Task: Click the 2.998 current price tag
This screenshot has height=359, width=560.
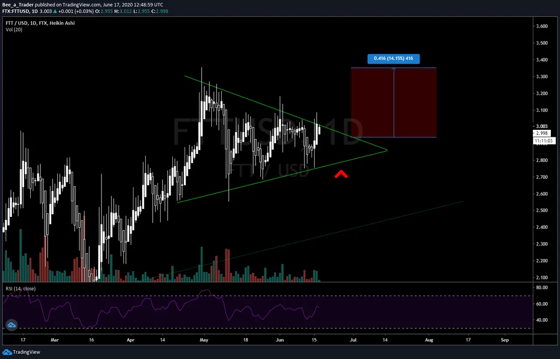Action: coord(542,133)
